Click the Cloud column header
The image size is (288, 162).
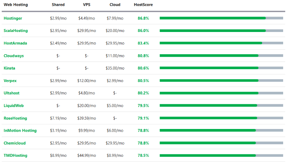[115, 5]
